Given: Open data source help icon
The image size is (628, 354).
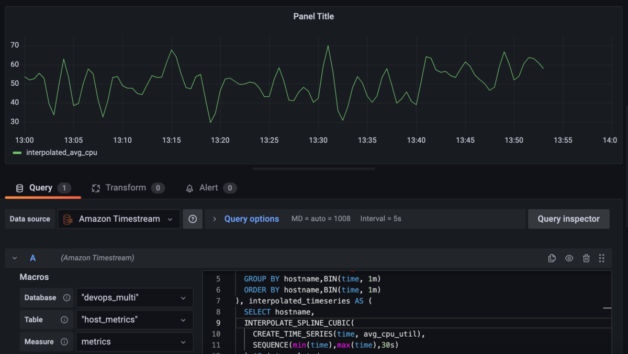Looking at the screenshot, I should 193,219.
